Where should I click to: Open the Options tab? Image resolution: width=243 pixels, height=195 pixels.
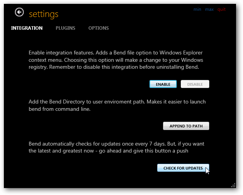tap(99, 28)
